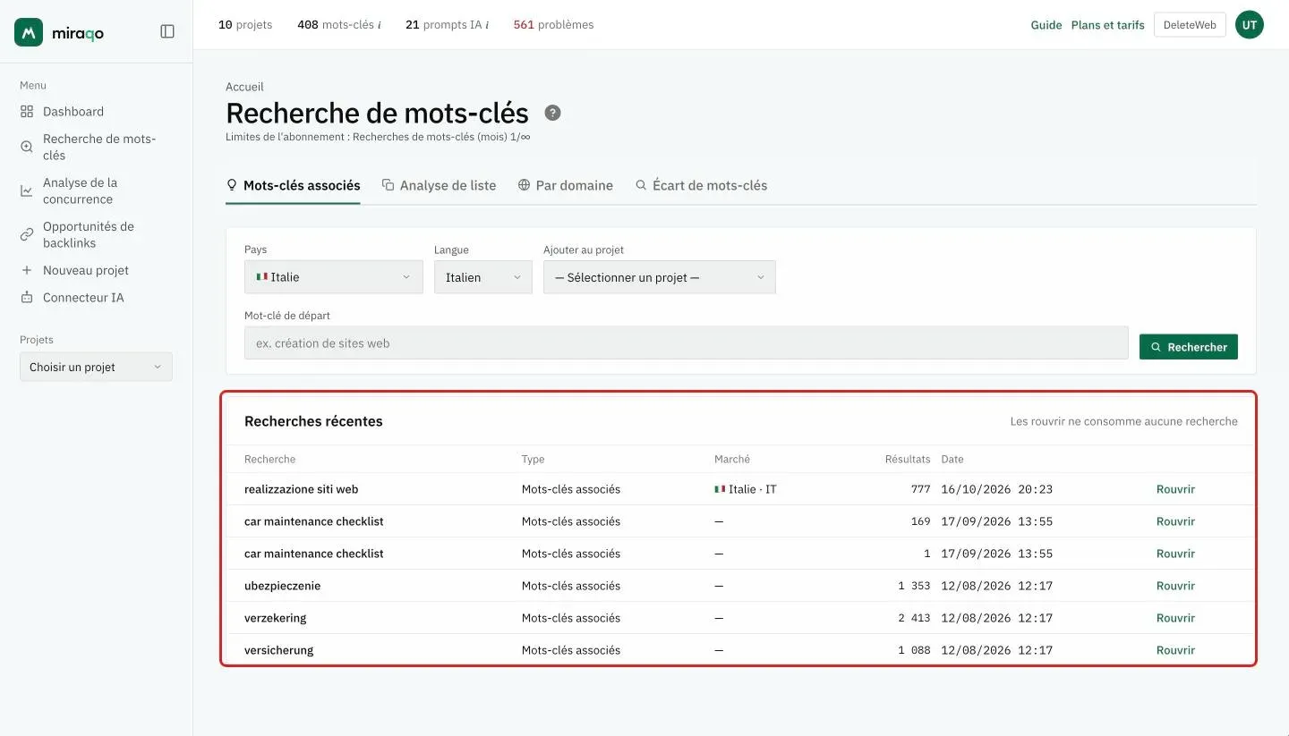Viewport: 1289px width, 736px height.
Task: Open the UT user avatar
Action: tap(1250, 25)
